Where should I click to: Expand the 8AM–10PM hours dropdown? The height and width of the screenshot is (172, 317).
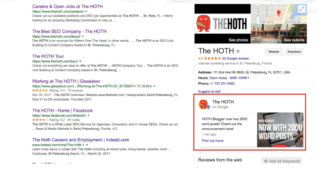click(x=249, y=78)
